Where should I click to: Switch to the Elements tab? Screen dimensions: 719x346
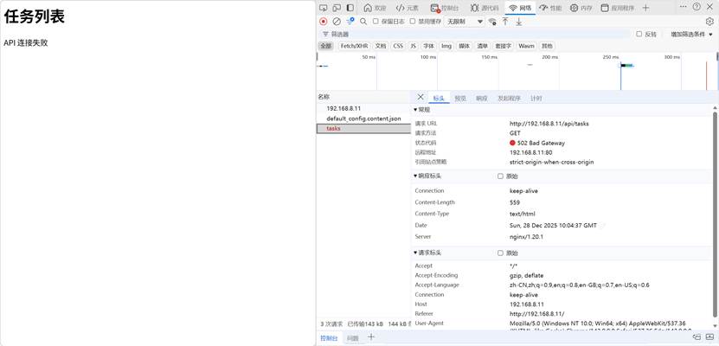pos(408,8)
